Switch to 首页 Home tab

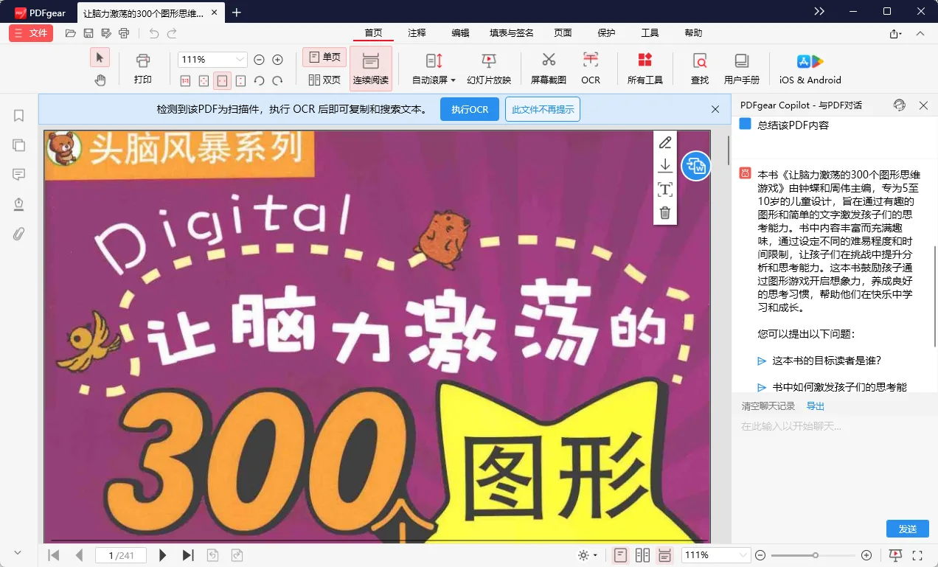pyautogui.click(x=373, y=33)
